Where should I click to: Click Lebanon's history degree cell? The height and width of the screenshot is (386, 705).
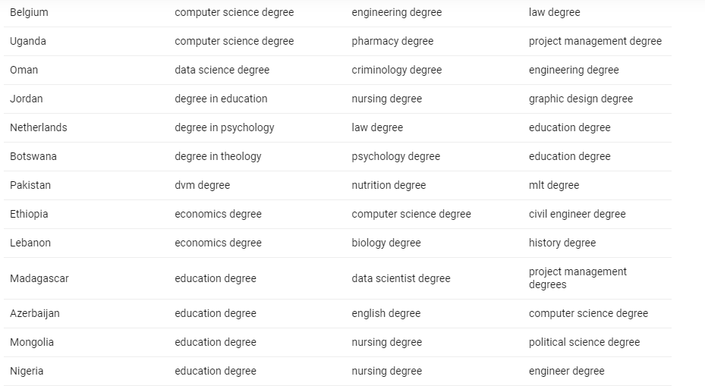pos(562,243)
